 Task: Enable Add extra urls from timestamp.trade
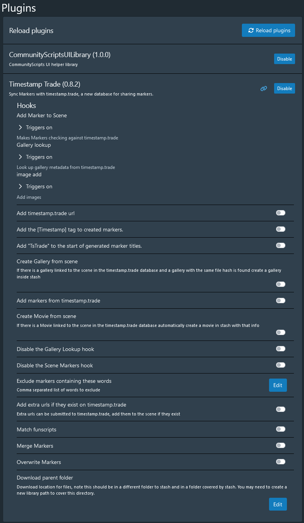(281, 409)
